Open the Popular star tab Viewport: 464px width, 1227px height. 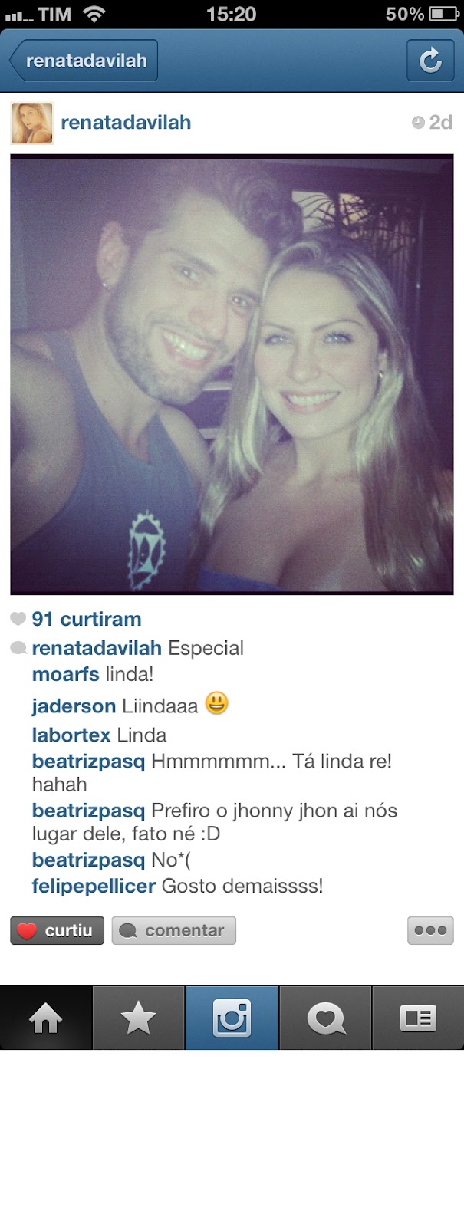(139, 1018)
